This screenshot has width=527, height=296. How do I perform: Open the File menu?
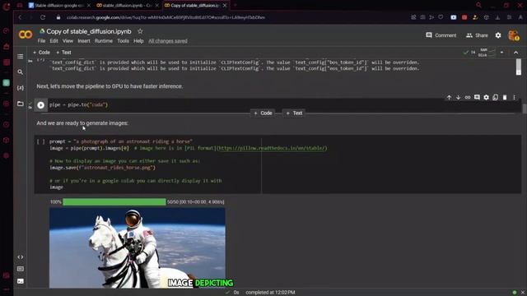point(41,41)
